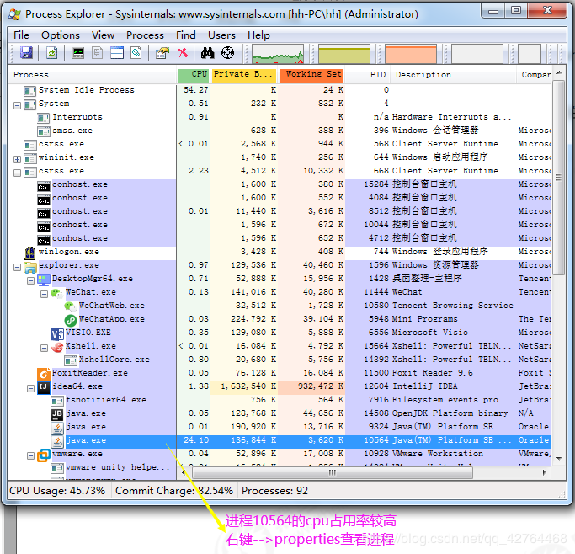Open the Options menu
This screenshot has width=575, height=554.
(60, 35)
